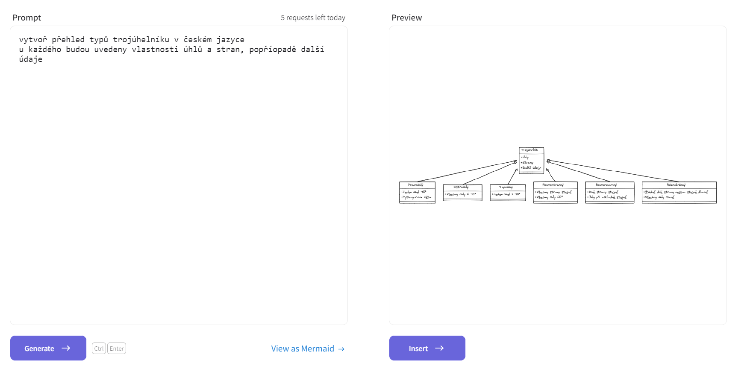Select the Trojúhelník parent class box

tap(531, 161)
